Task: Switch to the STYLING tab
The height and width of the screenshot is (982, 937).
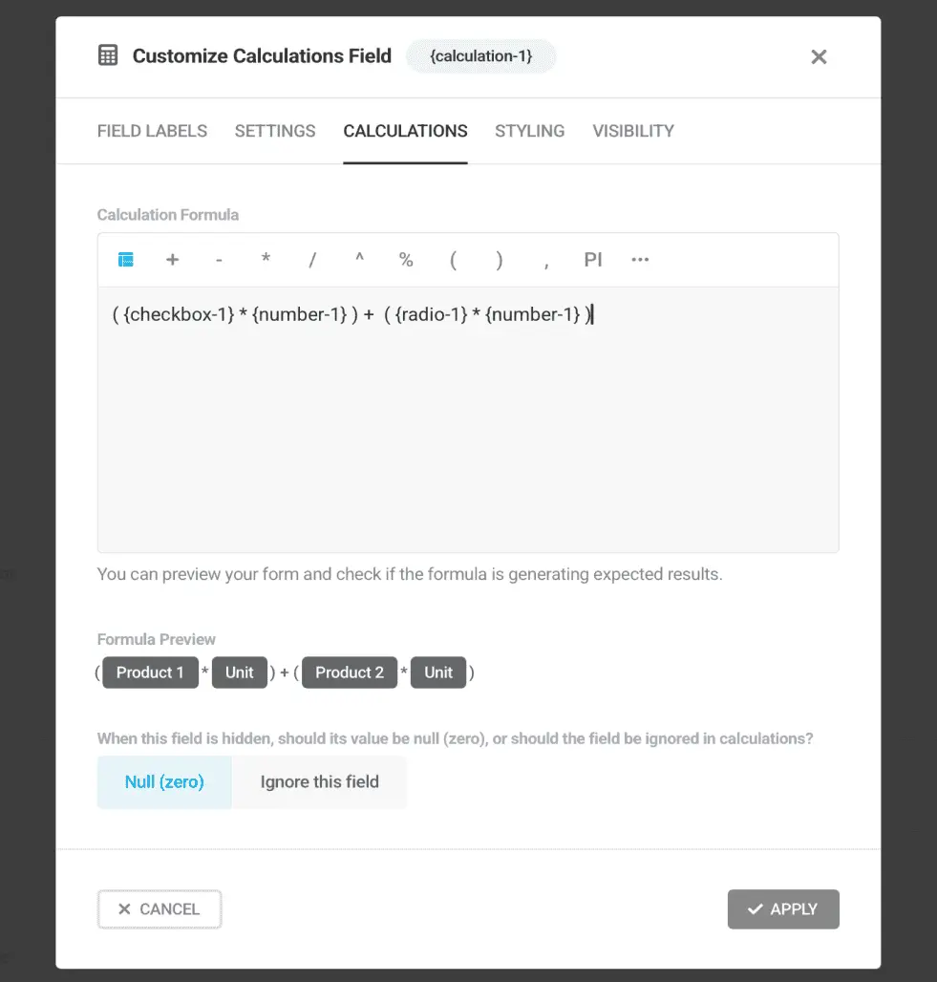Action: point(529,131)
